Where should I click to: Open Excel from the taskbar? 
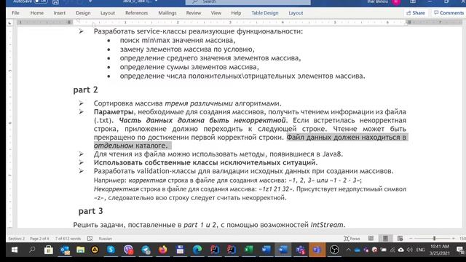(x=248, y=250)
